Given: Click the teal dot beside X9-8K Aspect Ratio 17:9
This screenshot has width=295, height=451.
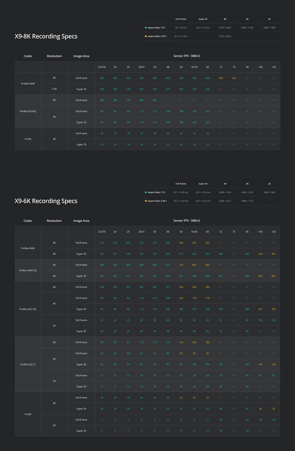Looking at the screenshot, I should pos(146,28).
